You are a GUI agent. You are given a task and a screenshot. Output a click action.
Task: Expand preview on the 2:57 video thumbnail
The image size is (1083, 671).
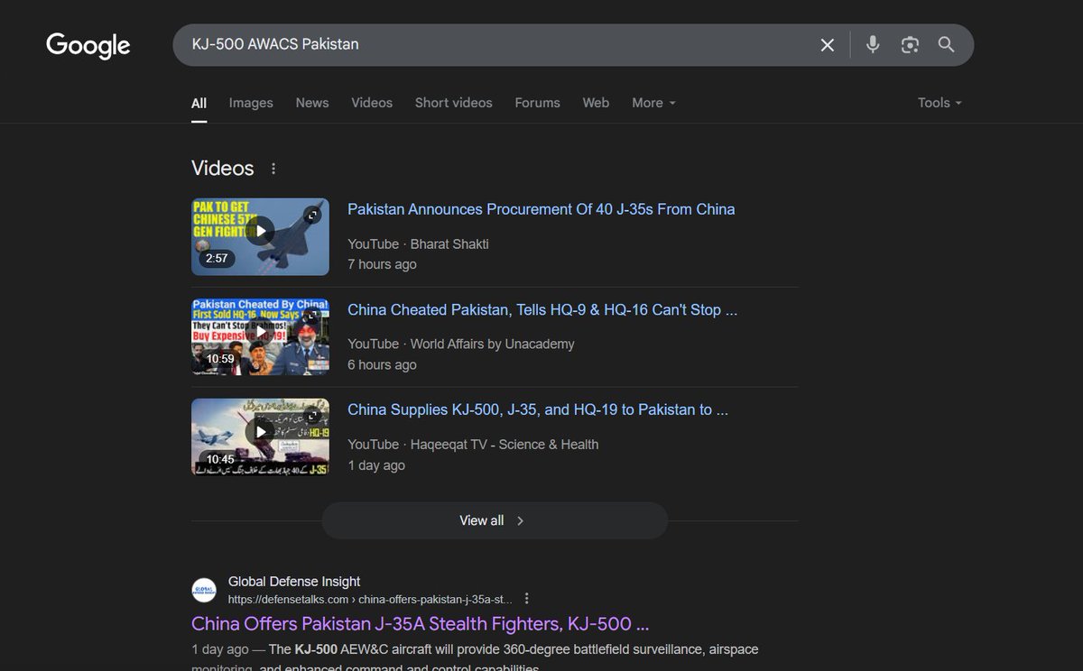(312, 215)
